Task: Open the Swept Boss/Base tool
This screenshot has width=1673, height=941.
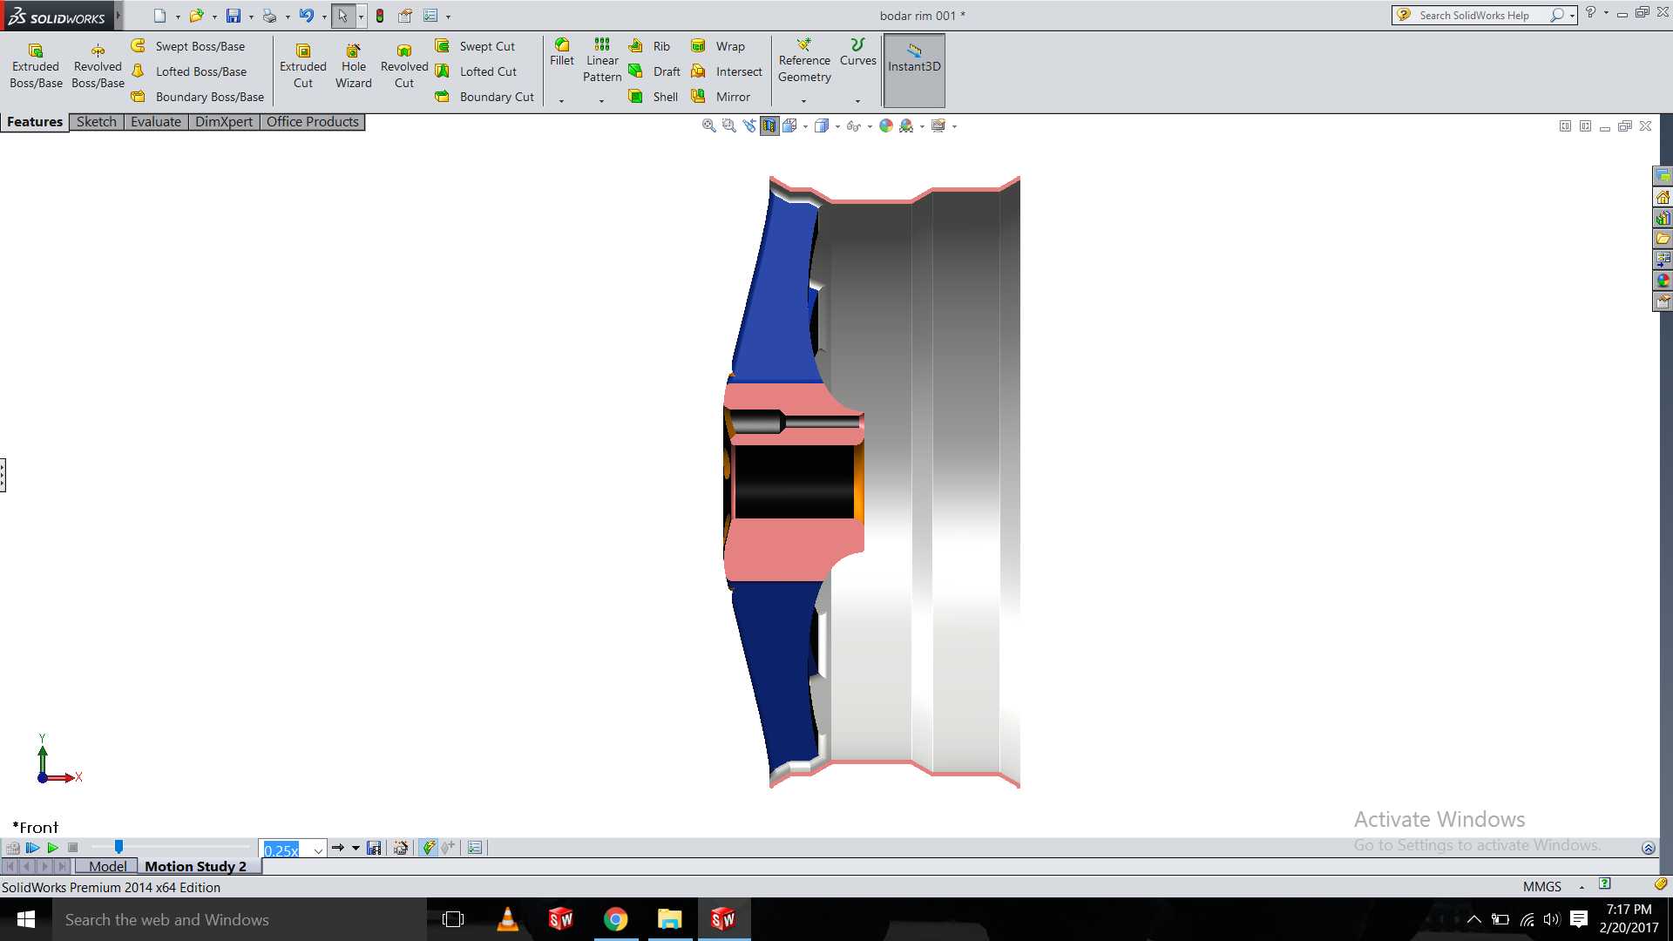Action: click(x=188, y=46)
